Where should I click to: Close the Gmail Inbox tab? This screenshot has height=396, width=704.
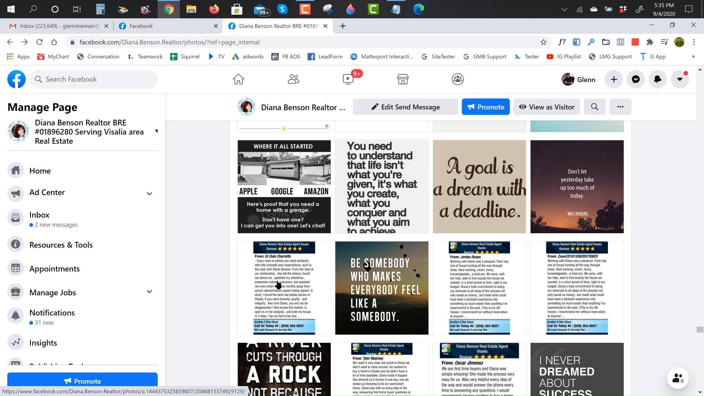point(106,26)
